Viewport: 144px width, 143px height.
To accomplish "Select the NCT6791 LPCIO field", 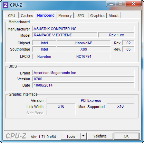I will pos(84,56).
